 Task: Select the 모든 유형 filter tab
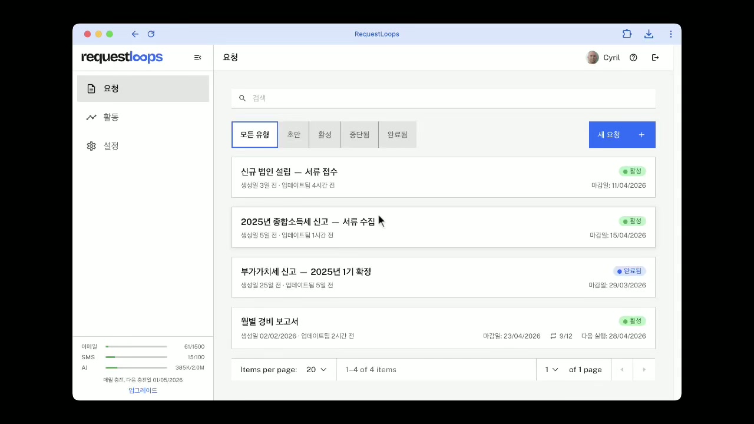[254, 135]
